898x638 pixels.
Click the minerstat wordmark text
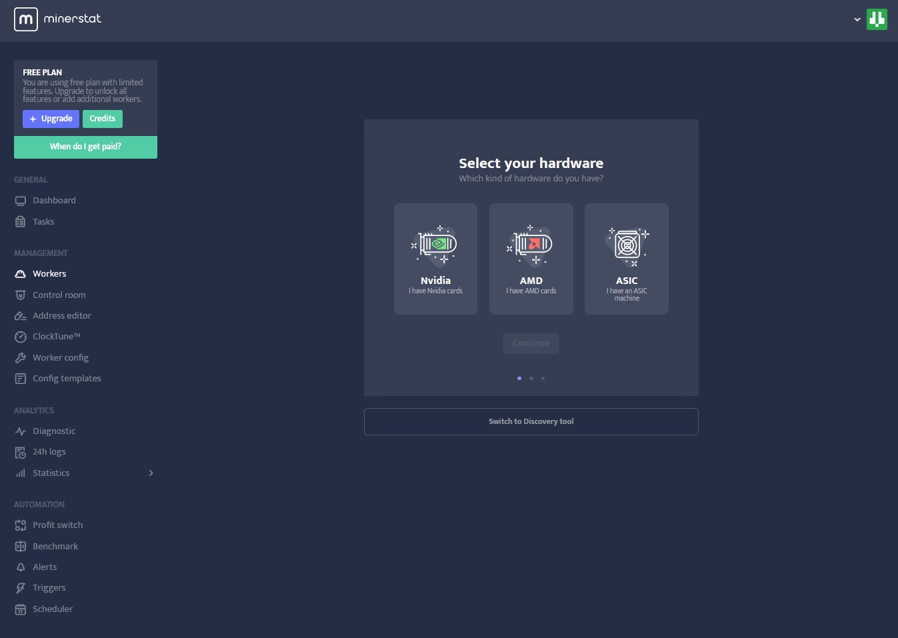(73, 19)
